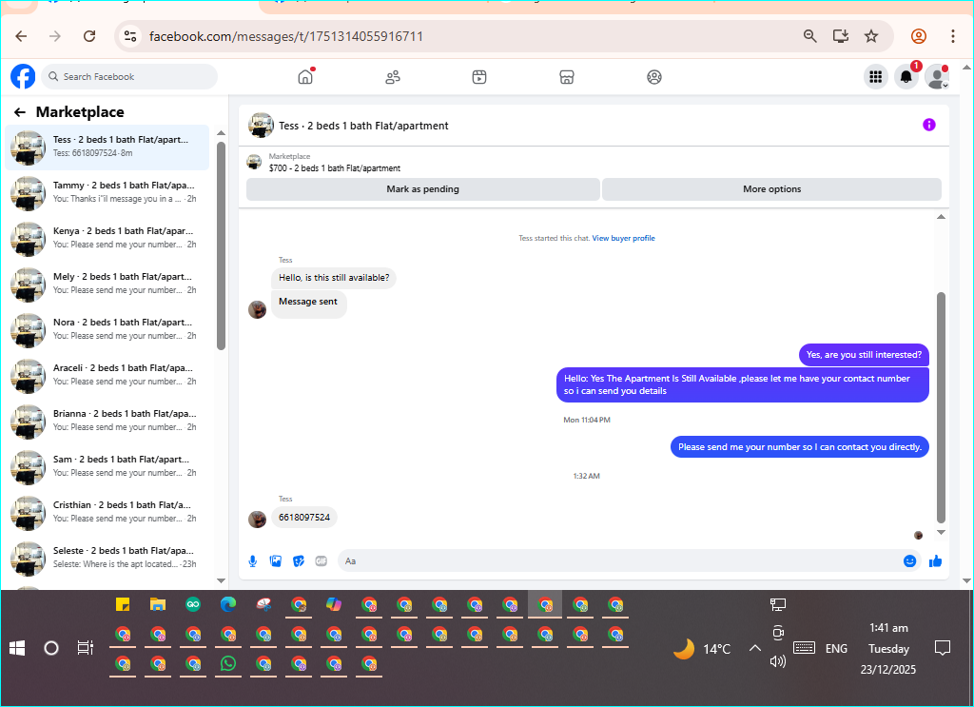Click in the Search Facebook field
This screenshot has height=707, width=974.
(129, 76)
